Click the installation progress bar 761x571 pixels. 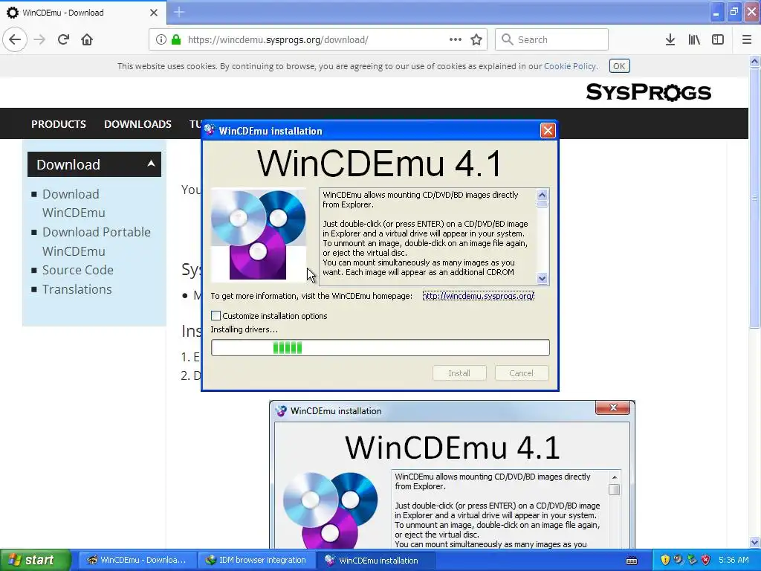pos(380,348)
